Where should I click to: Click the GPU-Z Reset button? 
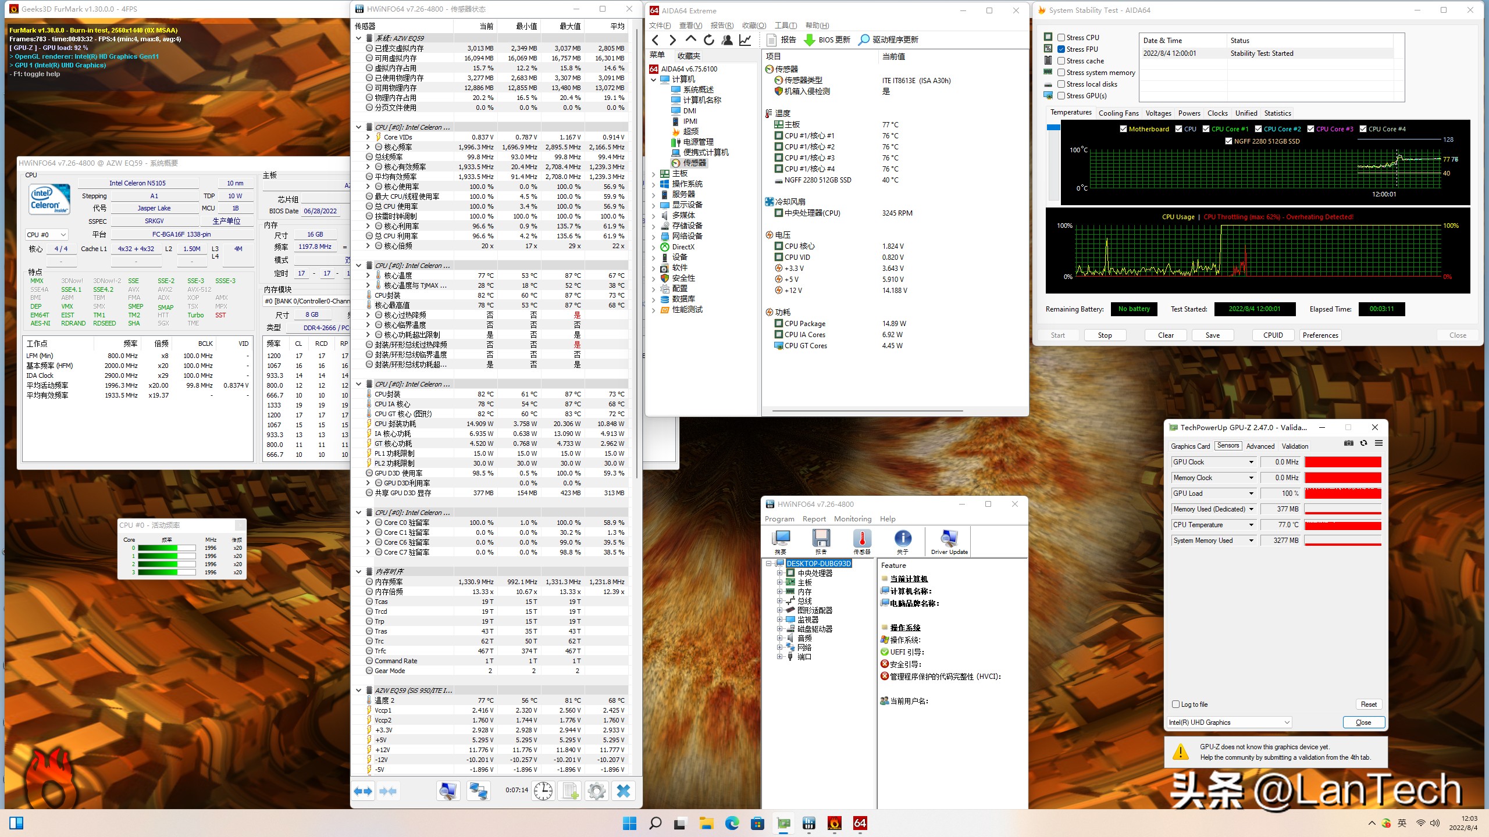click(1368, 704)
